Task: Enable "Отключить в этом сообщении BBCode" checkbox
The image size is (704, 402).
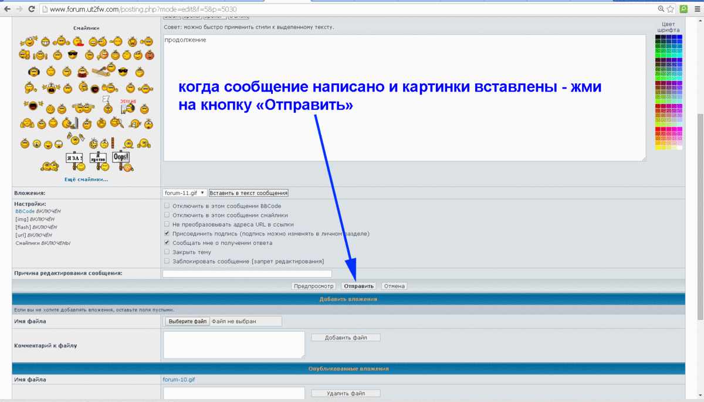Action: point(167,206)
